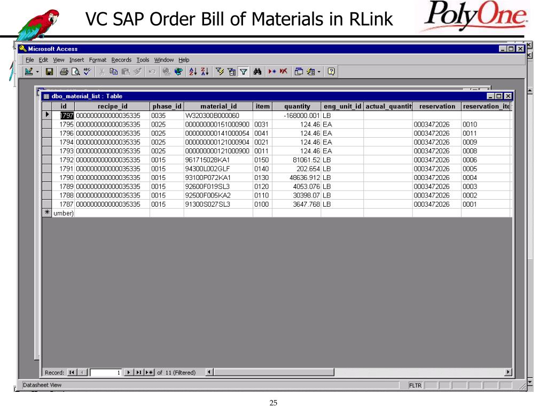Open the Records menu
Image resolution: width=547 pixels, height=410 pixels.
pyautogui.click(x=121, y=60)
